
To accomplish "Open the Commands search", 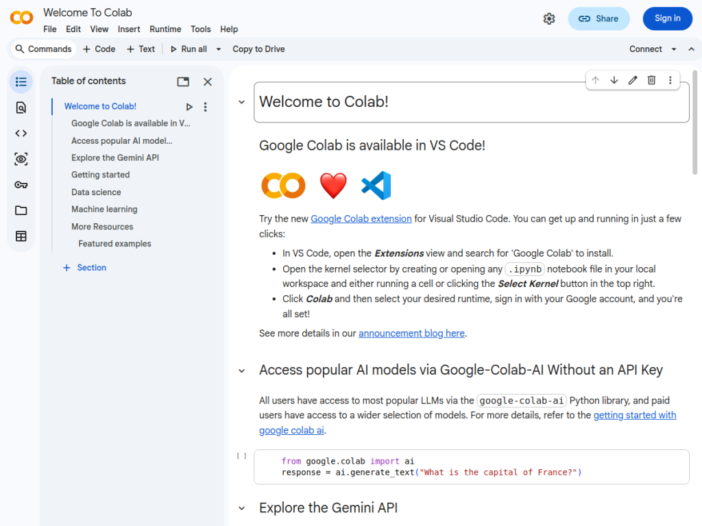I will click(43, 49).
